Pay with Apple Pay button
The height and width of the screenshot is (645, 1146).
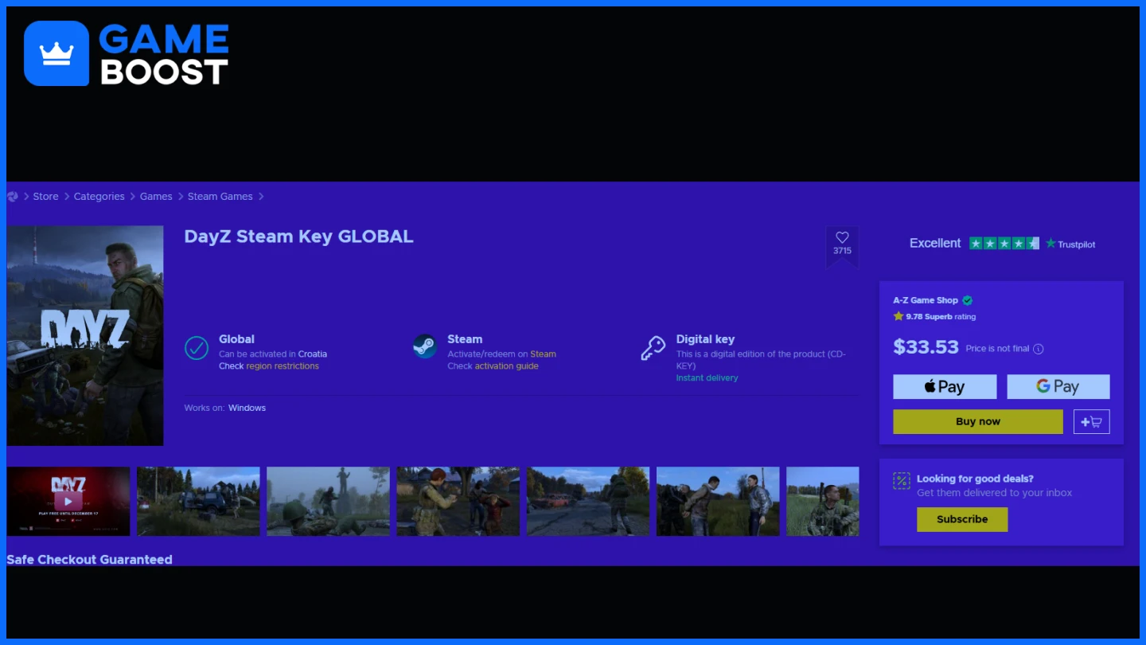point(945,387)
